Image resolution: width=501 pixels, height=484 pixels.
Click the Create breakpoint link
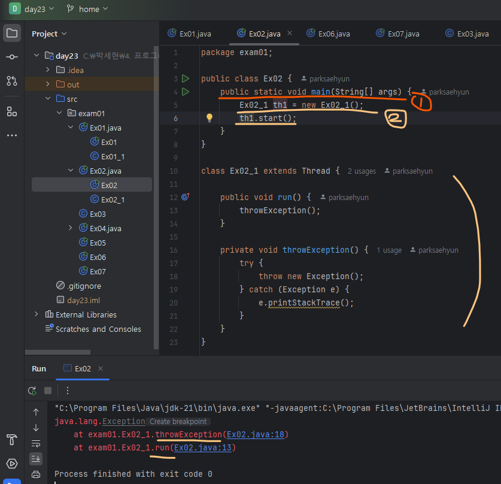pyautogui.click(x=178, y=422)
